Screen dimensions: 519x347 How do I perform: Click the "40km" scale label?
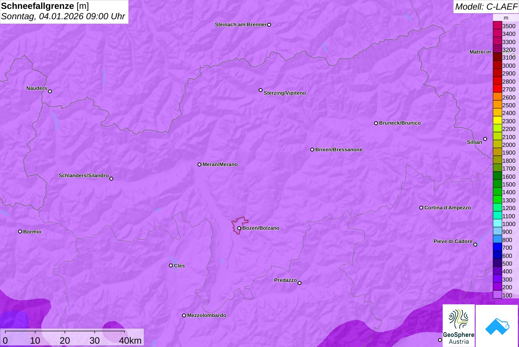click(130, 341)
